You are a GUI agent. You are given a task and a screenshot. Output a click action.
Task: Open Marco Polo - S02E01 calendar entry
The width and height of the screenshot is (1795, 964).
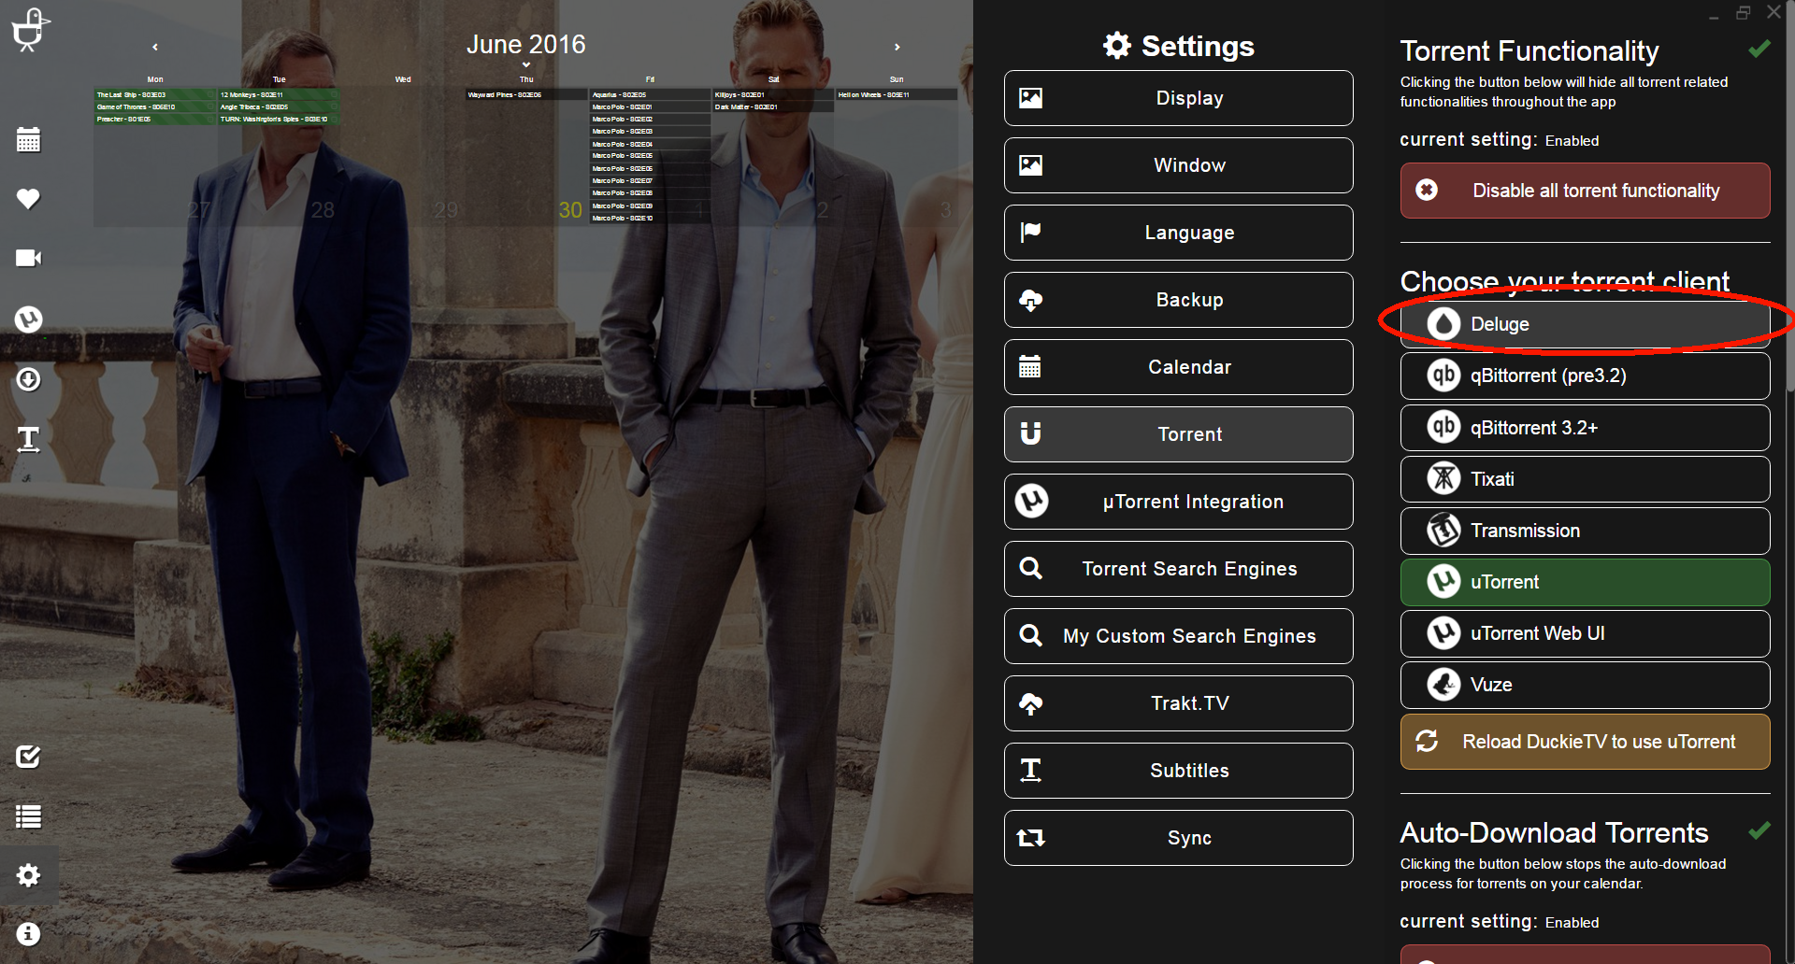[650, 106]
